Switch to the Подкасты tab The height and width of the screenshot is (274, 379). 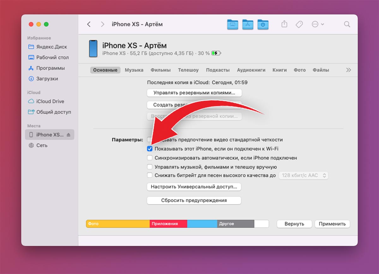click(218, 70)
